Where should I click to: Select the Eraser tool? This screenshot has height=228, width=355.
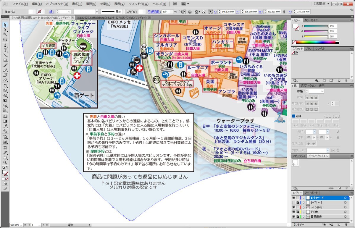click(5, 80)
